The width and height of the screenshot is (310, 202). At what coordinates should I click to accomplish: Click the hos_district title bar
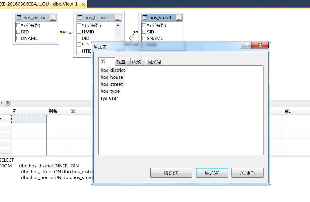tap(35, 18)
